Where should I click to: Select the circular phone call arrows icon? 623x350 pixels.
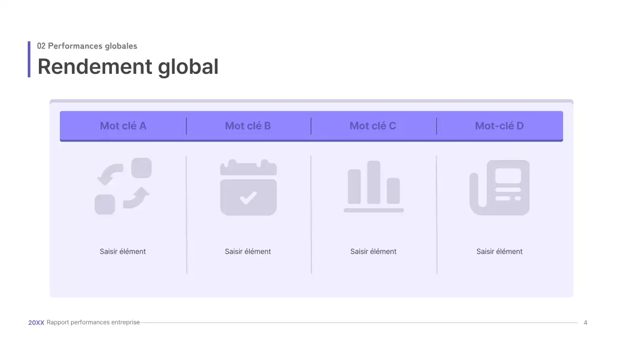tap(123, 187)
